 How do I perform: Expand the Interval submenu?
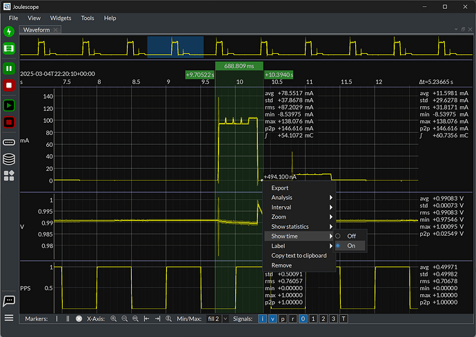coord(299,207)
